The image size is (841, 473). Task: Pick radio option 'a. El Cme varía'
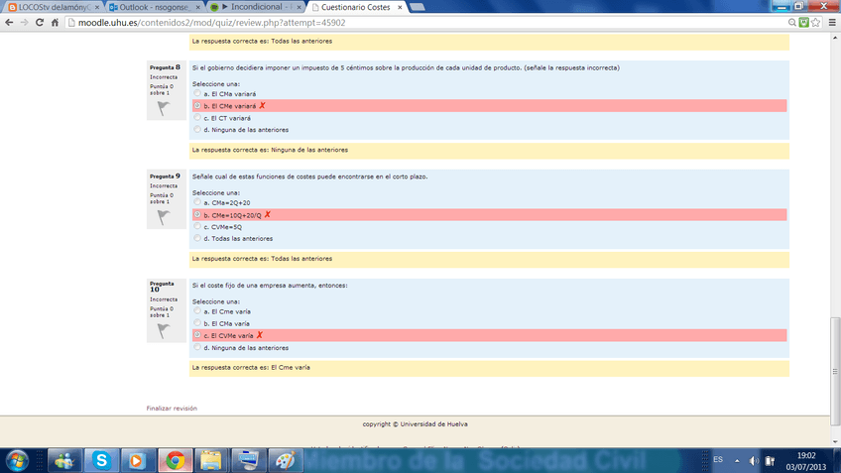coord(197,311)
